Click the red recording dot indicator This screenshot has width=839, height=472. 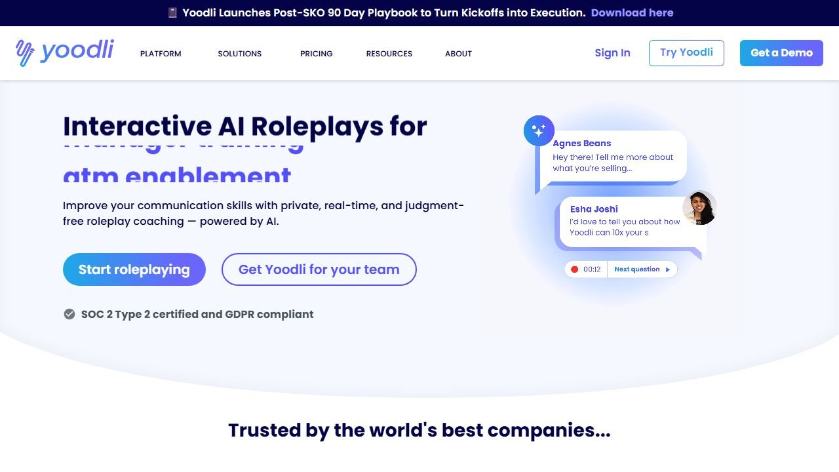pos(575,269)
